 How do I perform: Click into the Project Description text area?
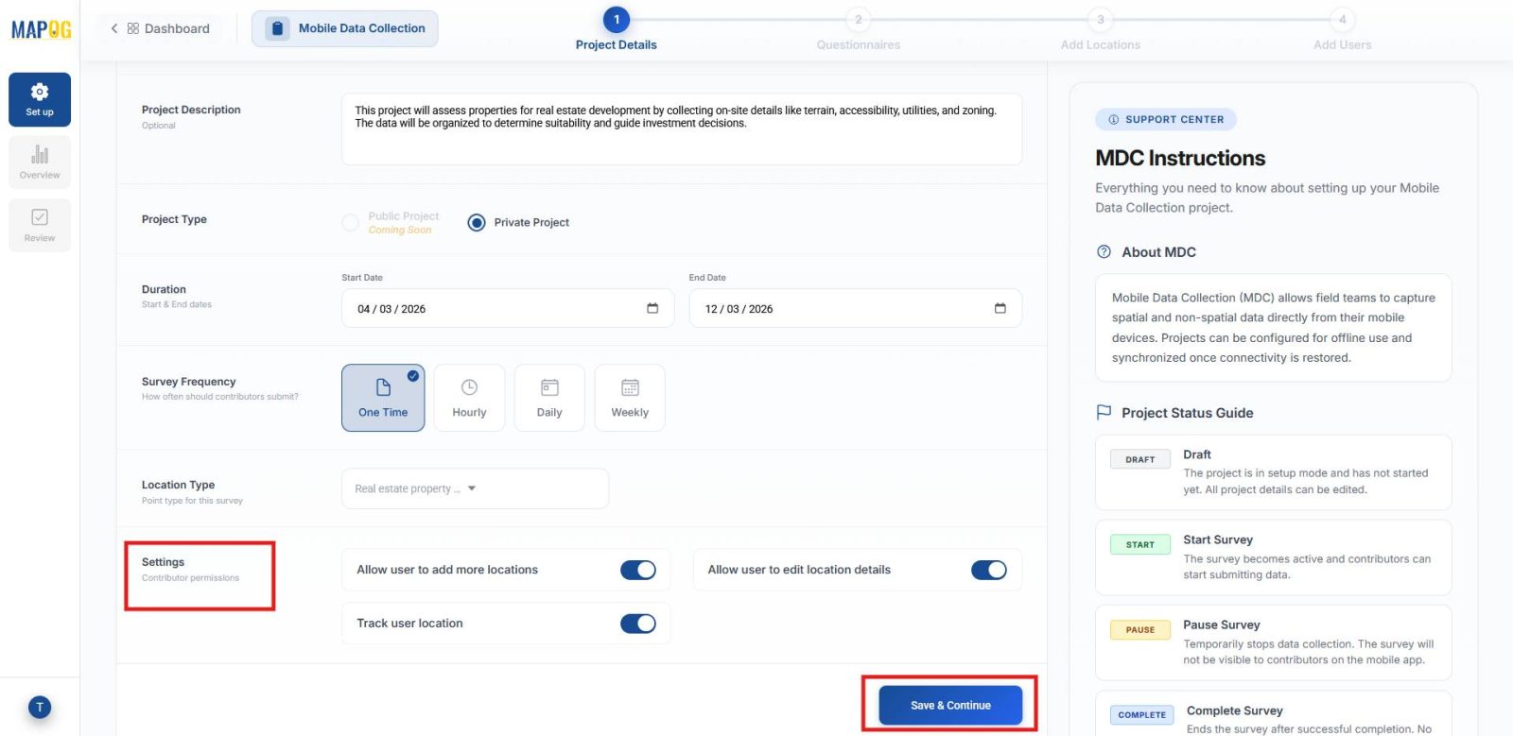682,129
